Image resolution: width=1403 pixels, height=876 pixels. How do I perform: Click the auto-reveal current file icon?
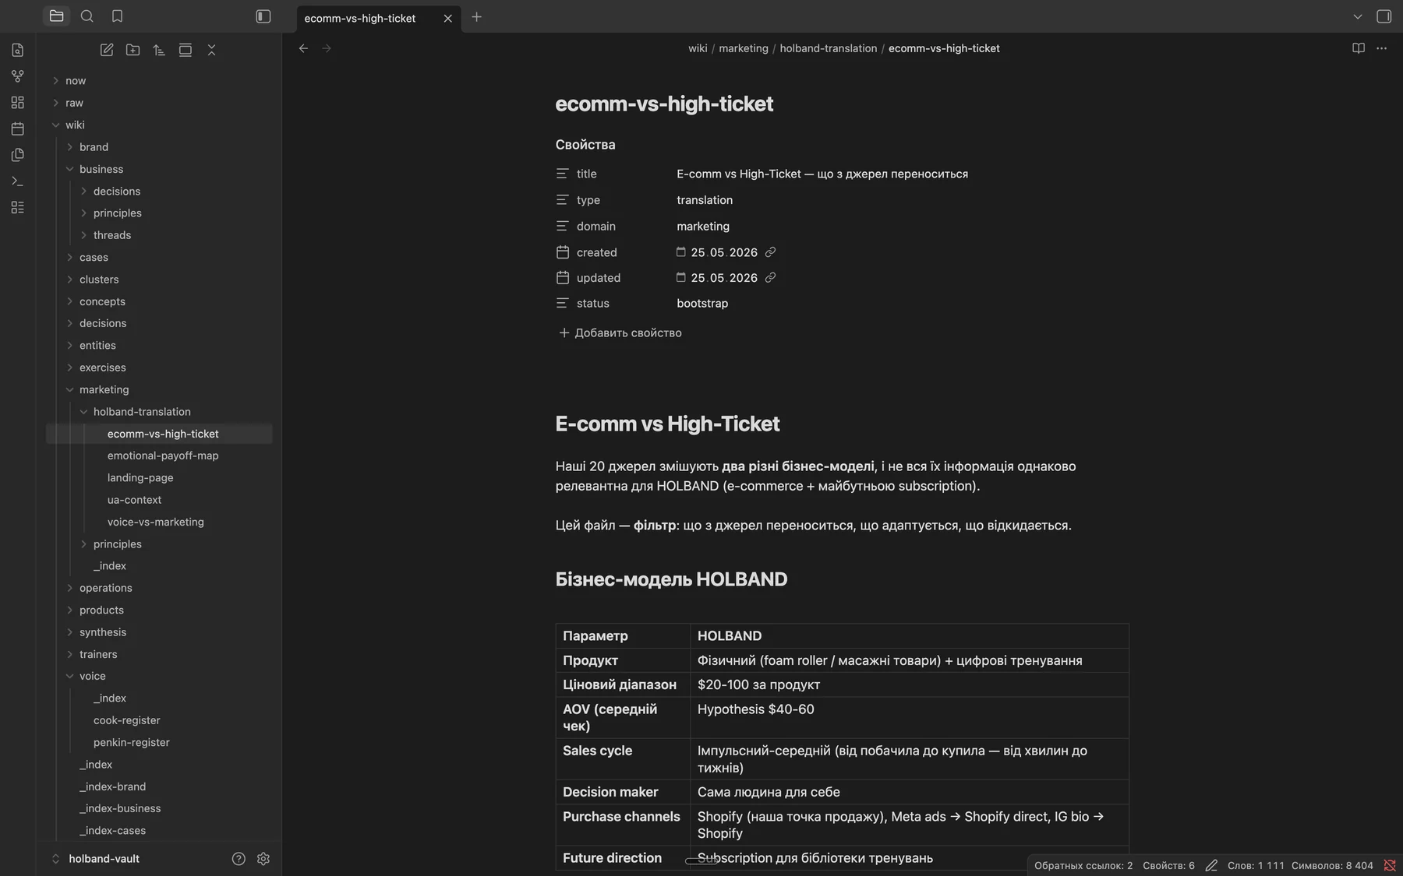coord(186,50)
